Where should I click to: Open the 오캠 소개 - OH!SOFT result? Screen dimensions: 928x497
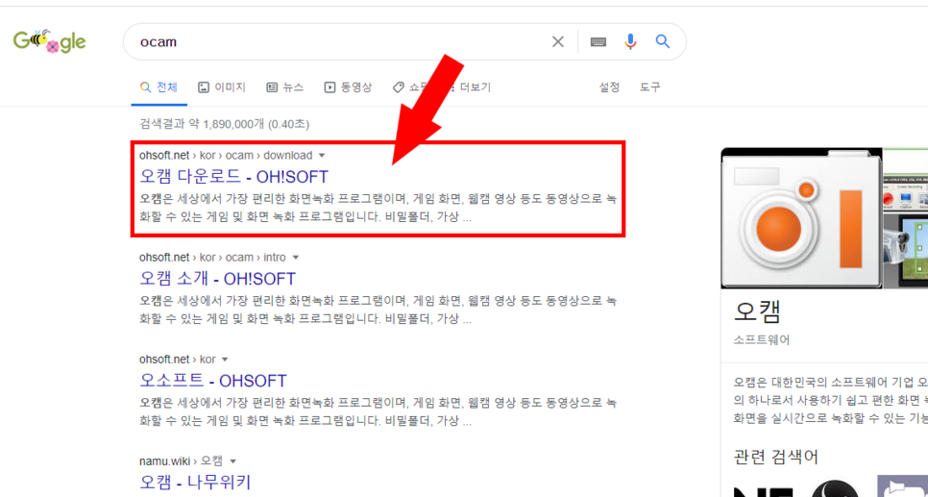(x=217, y=279)
